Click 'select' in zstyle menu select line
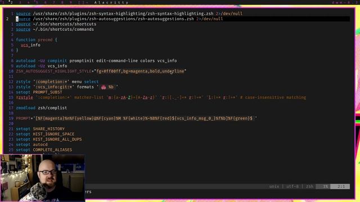Viewport: 360px width, 202px height. pos(91,81)
